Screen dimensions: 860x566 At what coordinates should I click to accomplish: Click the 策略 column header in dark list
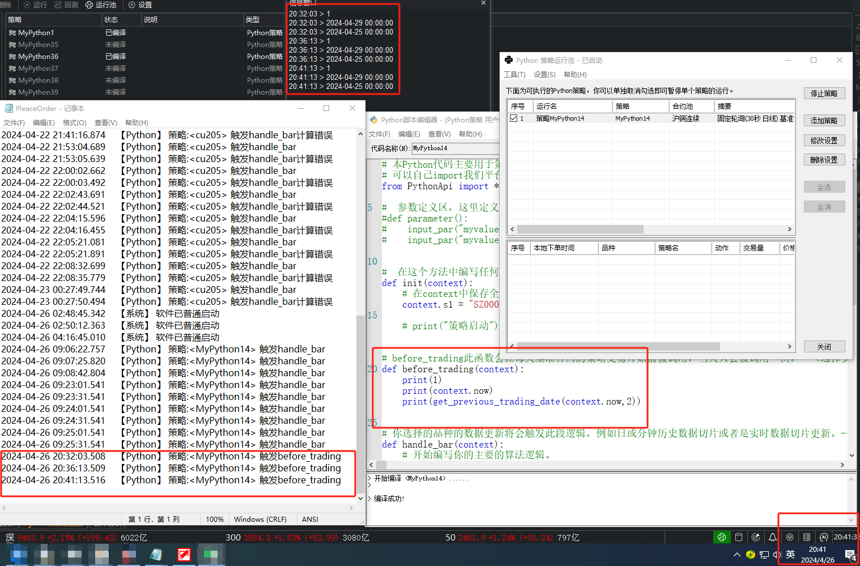tap(54, 20)
